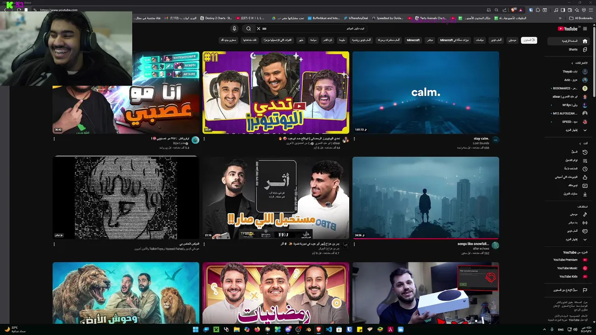Image resolution: width=596 pixels, height=335 pixels.
Task: Click the YouTube logo
Action: (x=568, y=28)
